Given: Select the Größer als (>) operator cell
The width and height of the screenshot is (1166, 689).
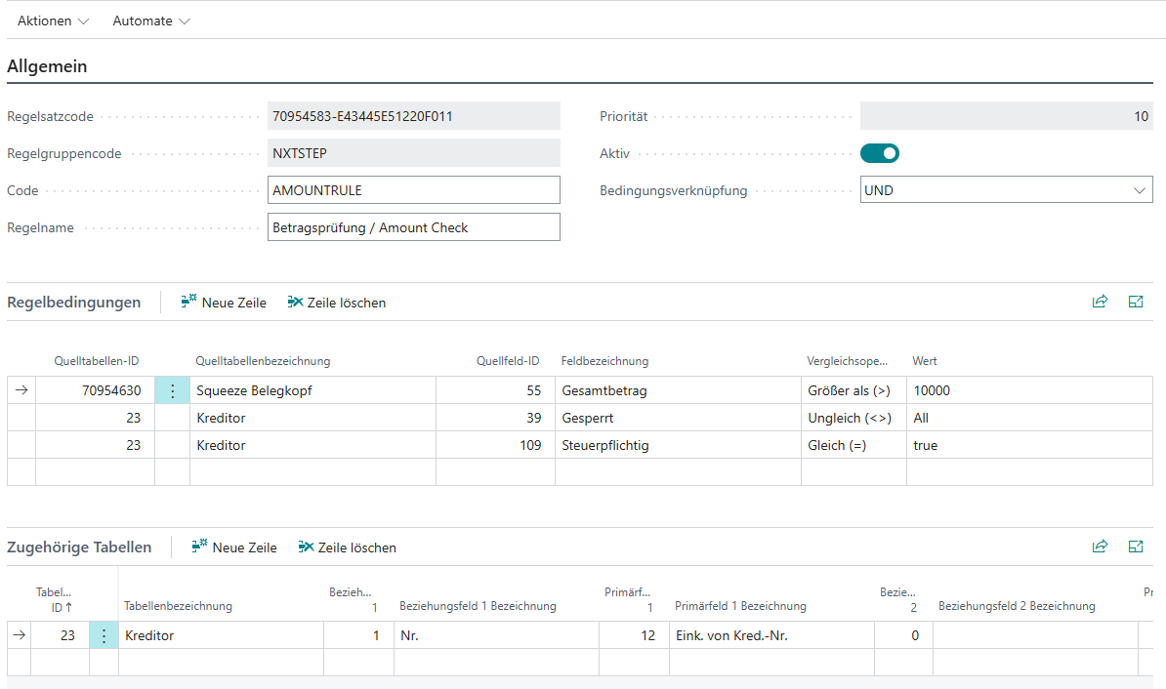Looking at the screenshot, I should pyautogui.click(x=853, y=390).
